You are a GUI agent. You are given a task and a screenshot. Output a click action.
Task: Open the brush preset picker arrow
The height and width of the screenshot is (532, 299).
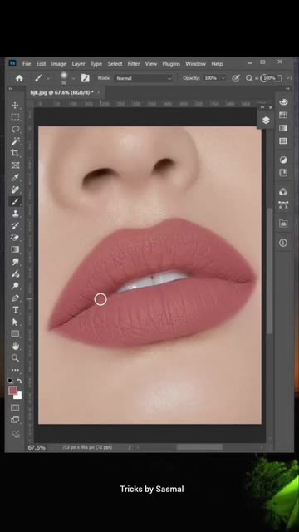click(x=73, y=78)
